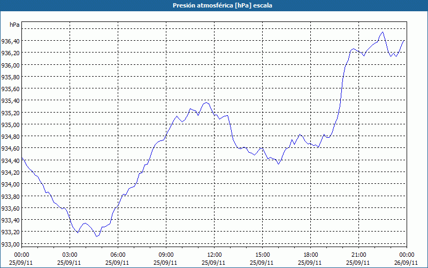
Task: Click the chart title 'Presión atmosférica [hPa] escala'
Action: point(223,5)
